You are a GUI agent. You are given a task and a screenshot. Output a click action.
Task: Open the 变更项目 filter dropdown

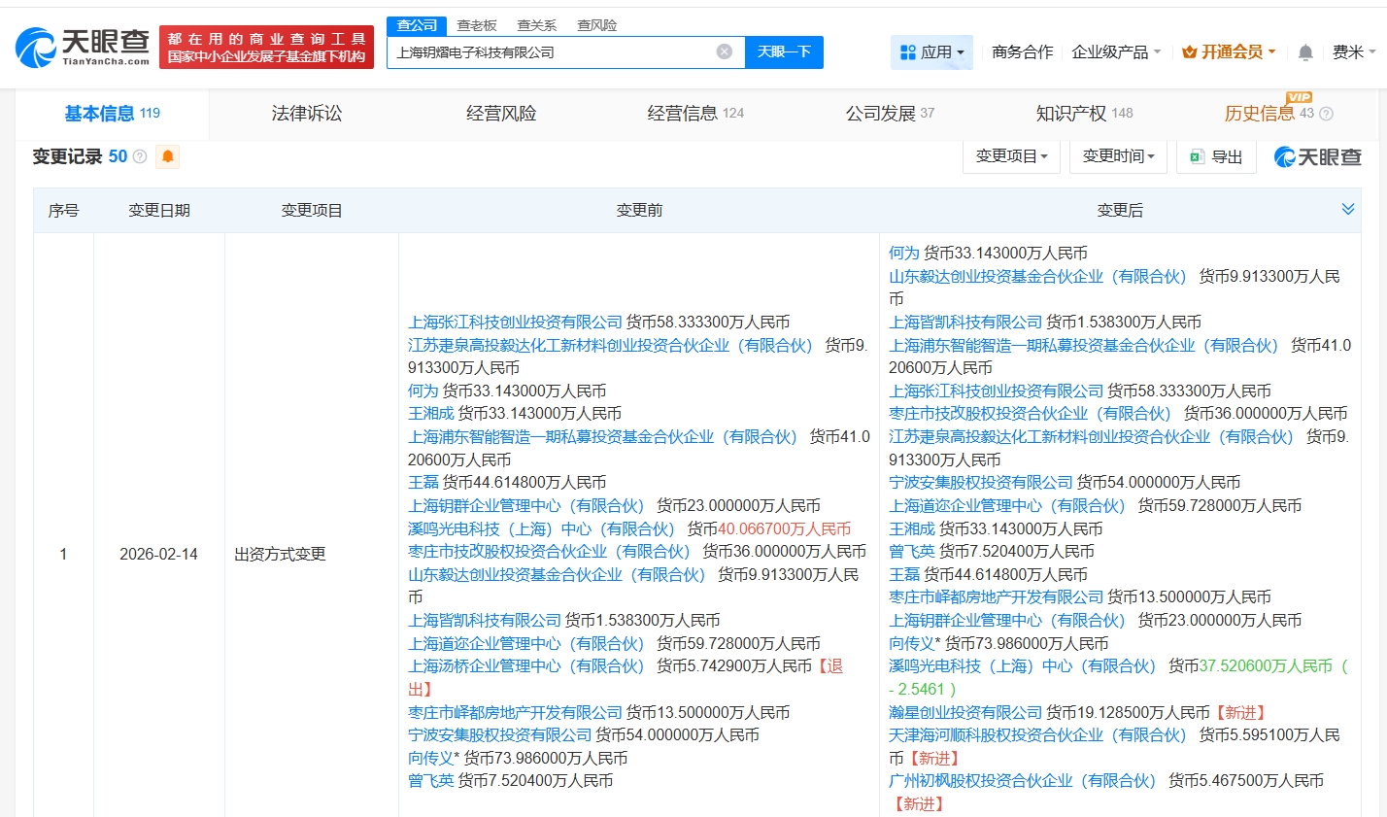[x=1010, y=156]
